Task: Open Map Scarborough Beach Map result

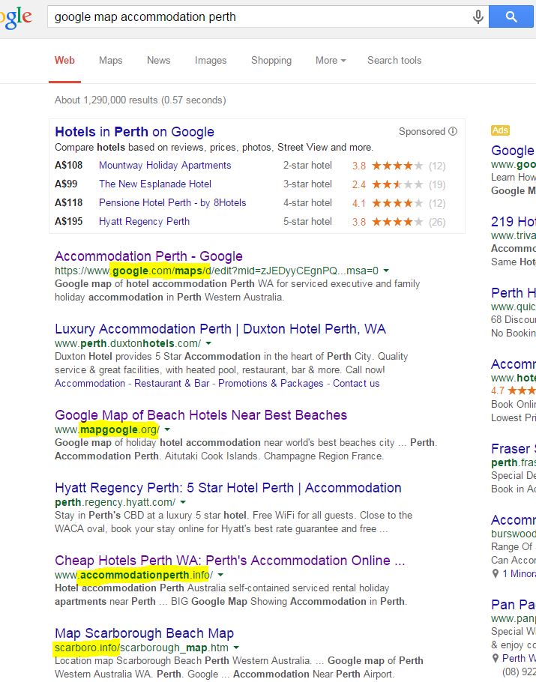Action: [145, 633]
